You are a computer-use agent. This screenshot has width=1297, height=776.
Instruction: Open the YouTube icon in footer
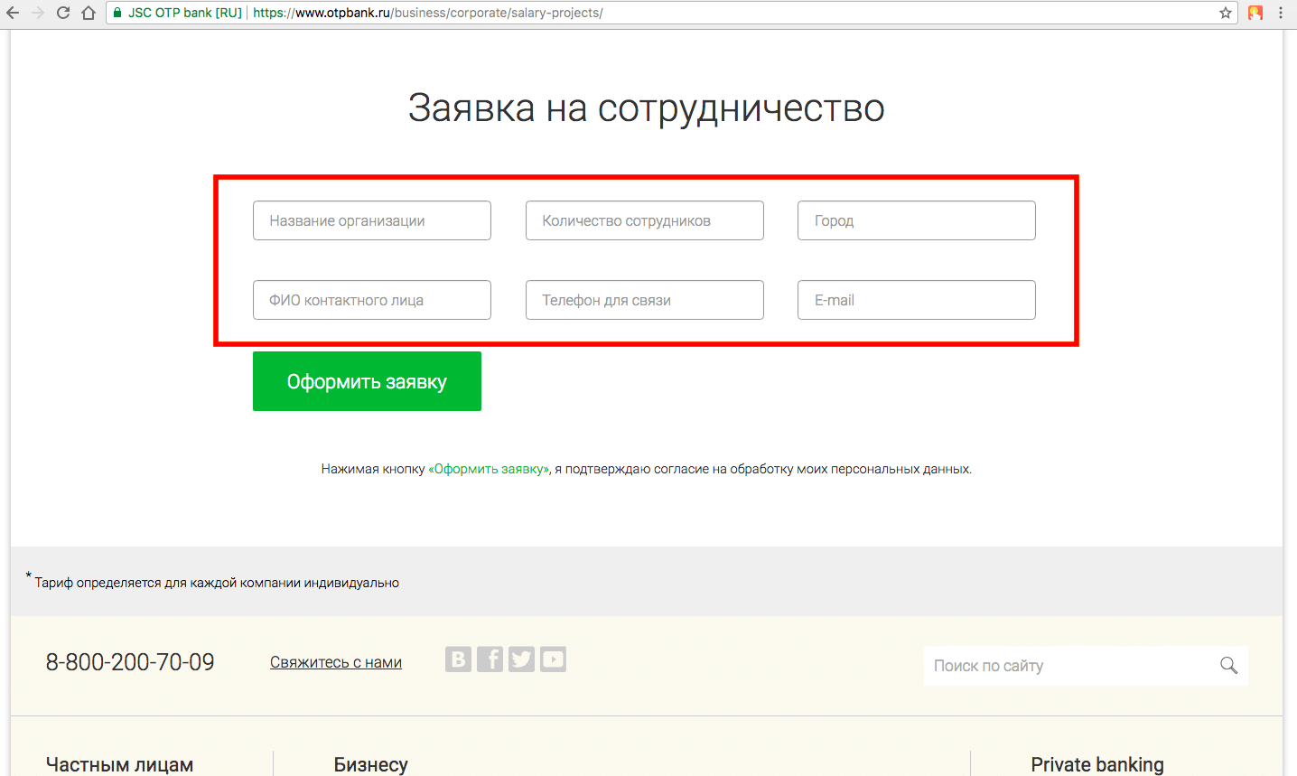pos(553,659)
